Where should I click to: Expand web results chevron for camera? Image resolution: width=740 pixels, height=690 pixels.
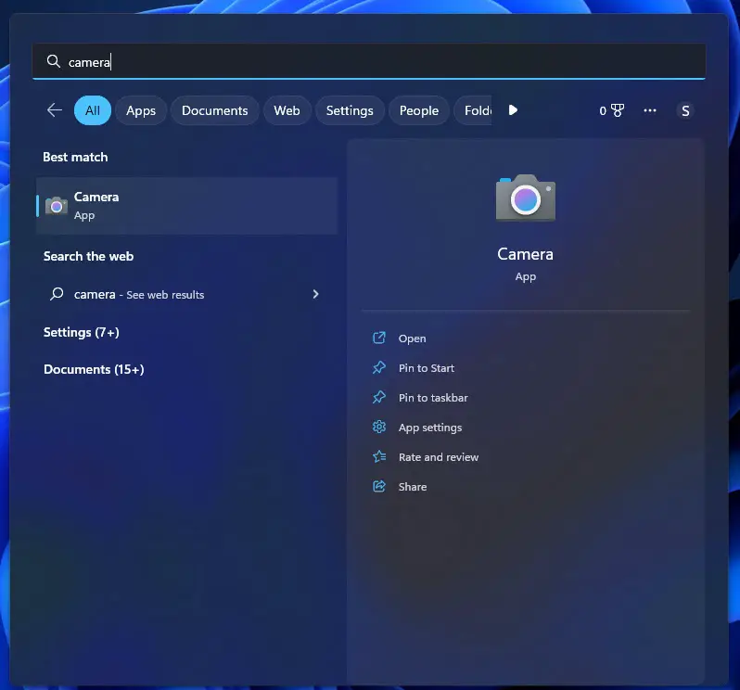(x=315, y=294)
